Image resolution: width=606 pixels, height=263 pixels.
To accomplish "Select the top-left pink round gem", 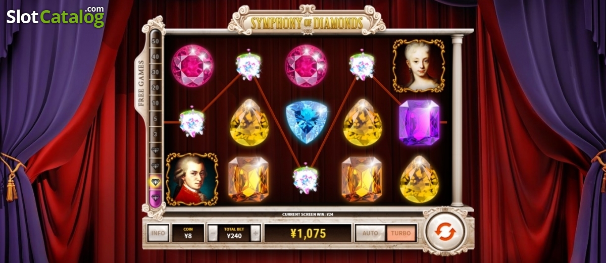I will point(192,66).
